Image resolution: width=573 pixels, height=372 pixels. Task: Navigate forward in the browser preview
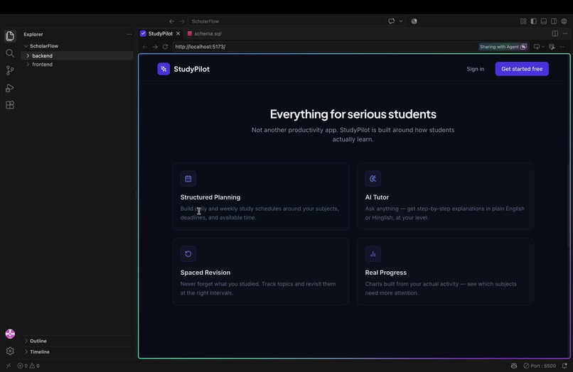[155, 47]
